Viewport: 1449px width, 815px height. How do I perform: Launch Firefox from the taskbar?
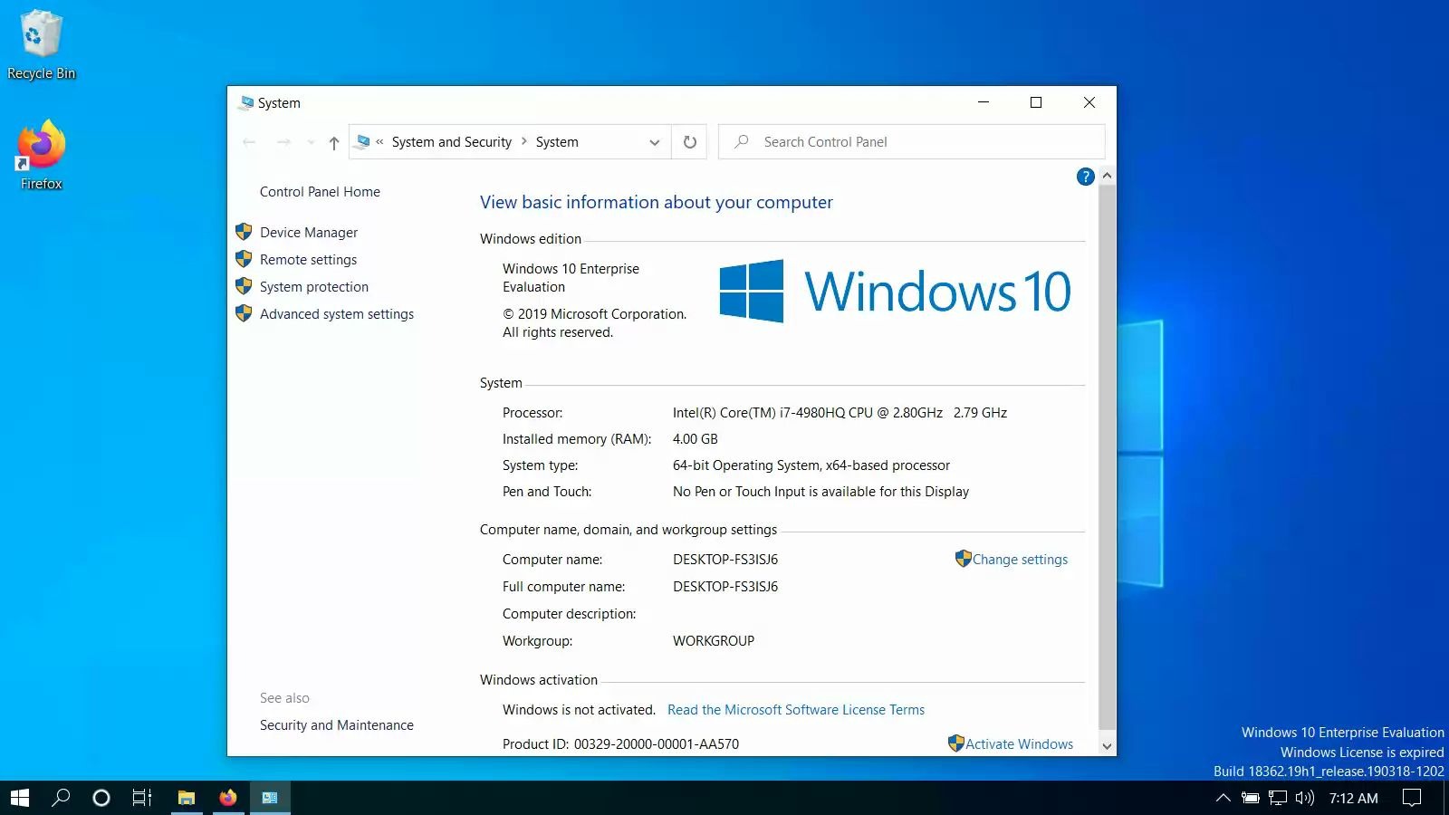pos(227,798)
